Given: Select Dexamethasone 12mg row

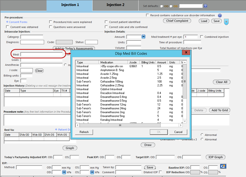Looking at the screenshot, I should [x=130, y=104].
